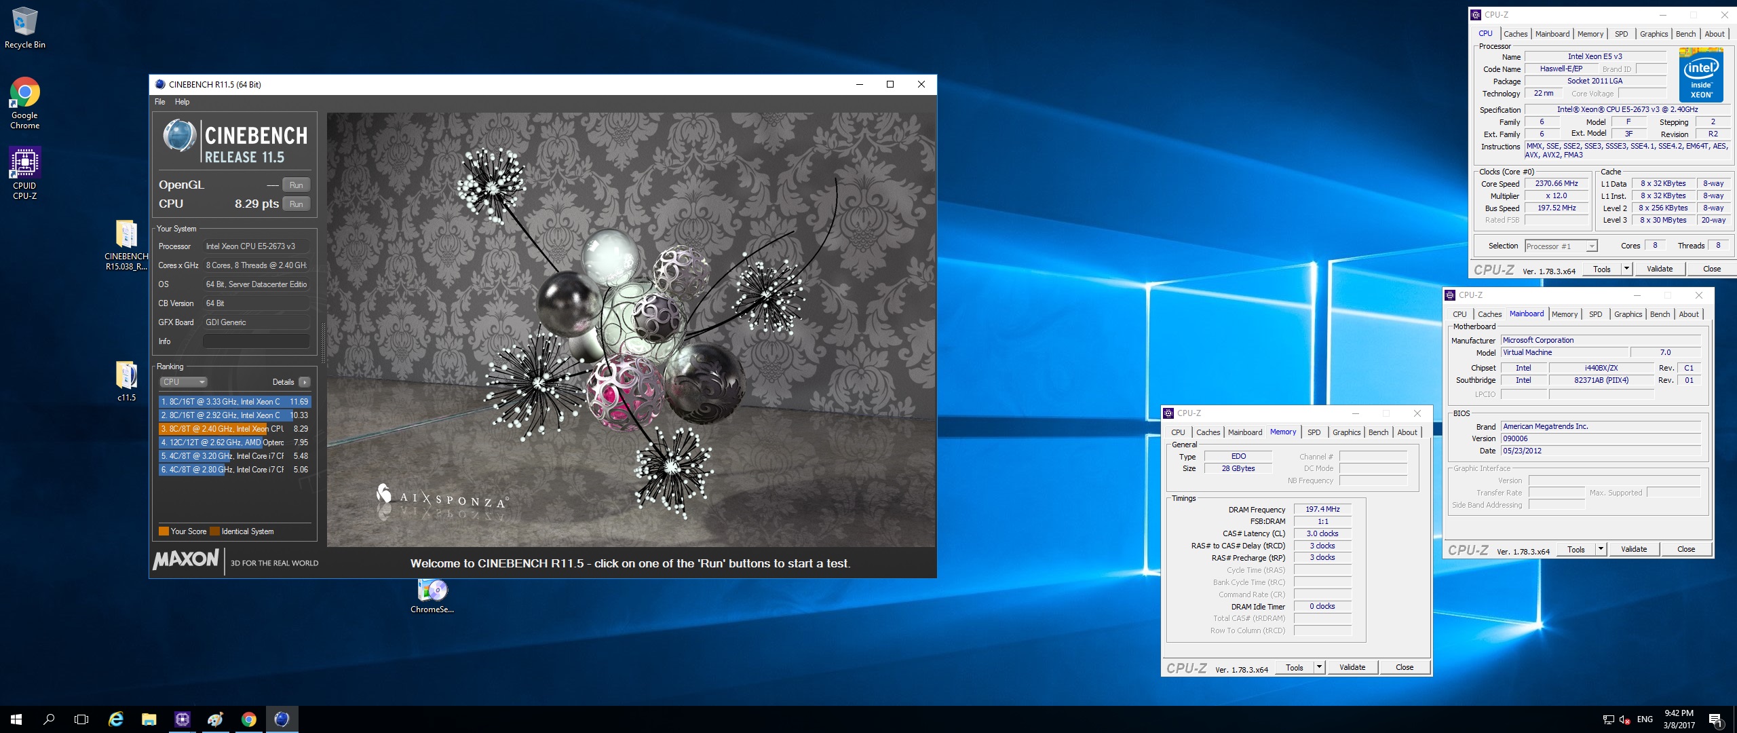Image resolution: width=1737 pixels, height=733 pixels.
Task: Click the Mainboard CPU-Z window title icon
Action: (1450, 295)
